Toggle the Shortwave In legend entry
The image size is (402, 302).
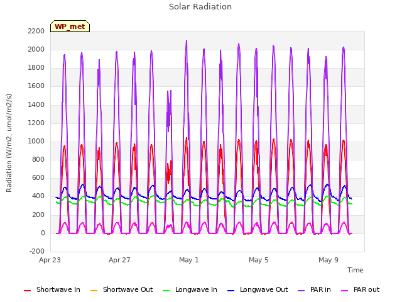coord(52,289)
